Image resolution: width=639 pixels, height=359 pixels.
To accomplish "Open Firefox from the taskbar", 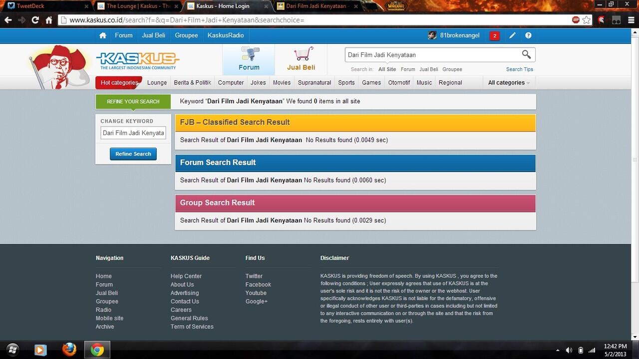I will (69, 350).
